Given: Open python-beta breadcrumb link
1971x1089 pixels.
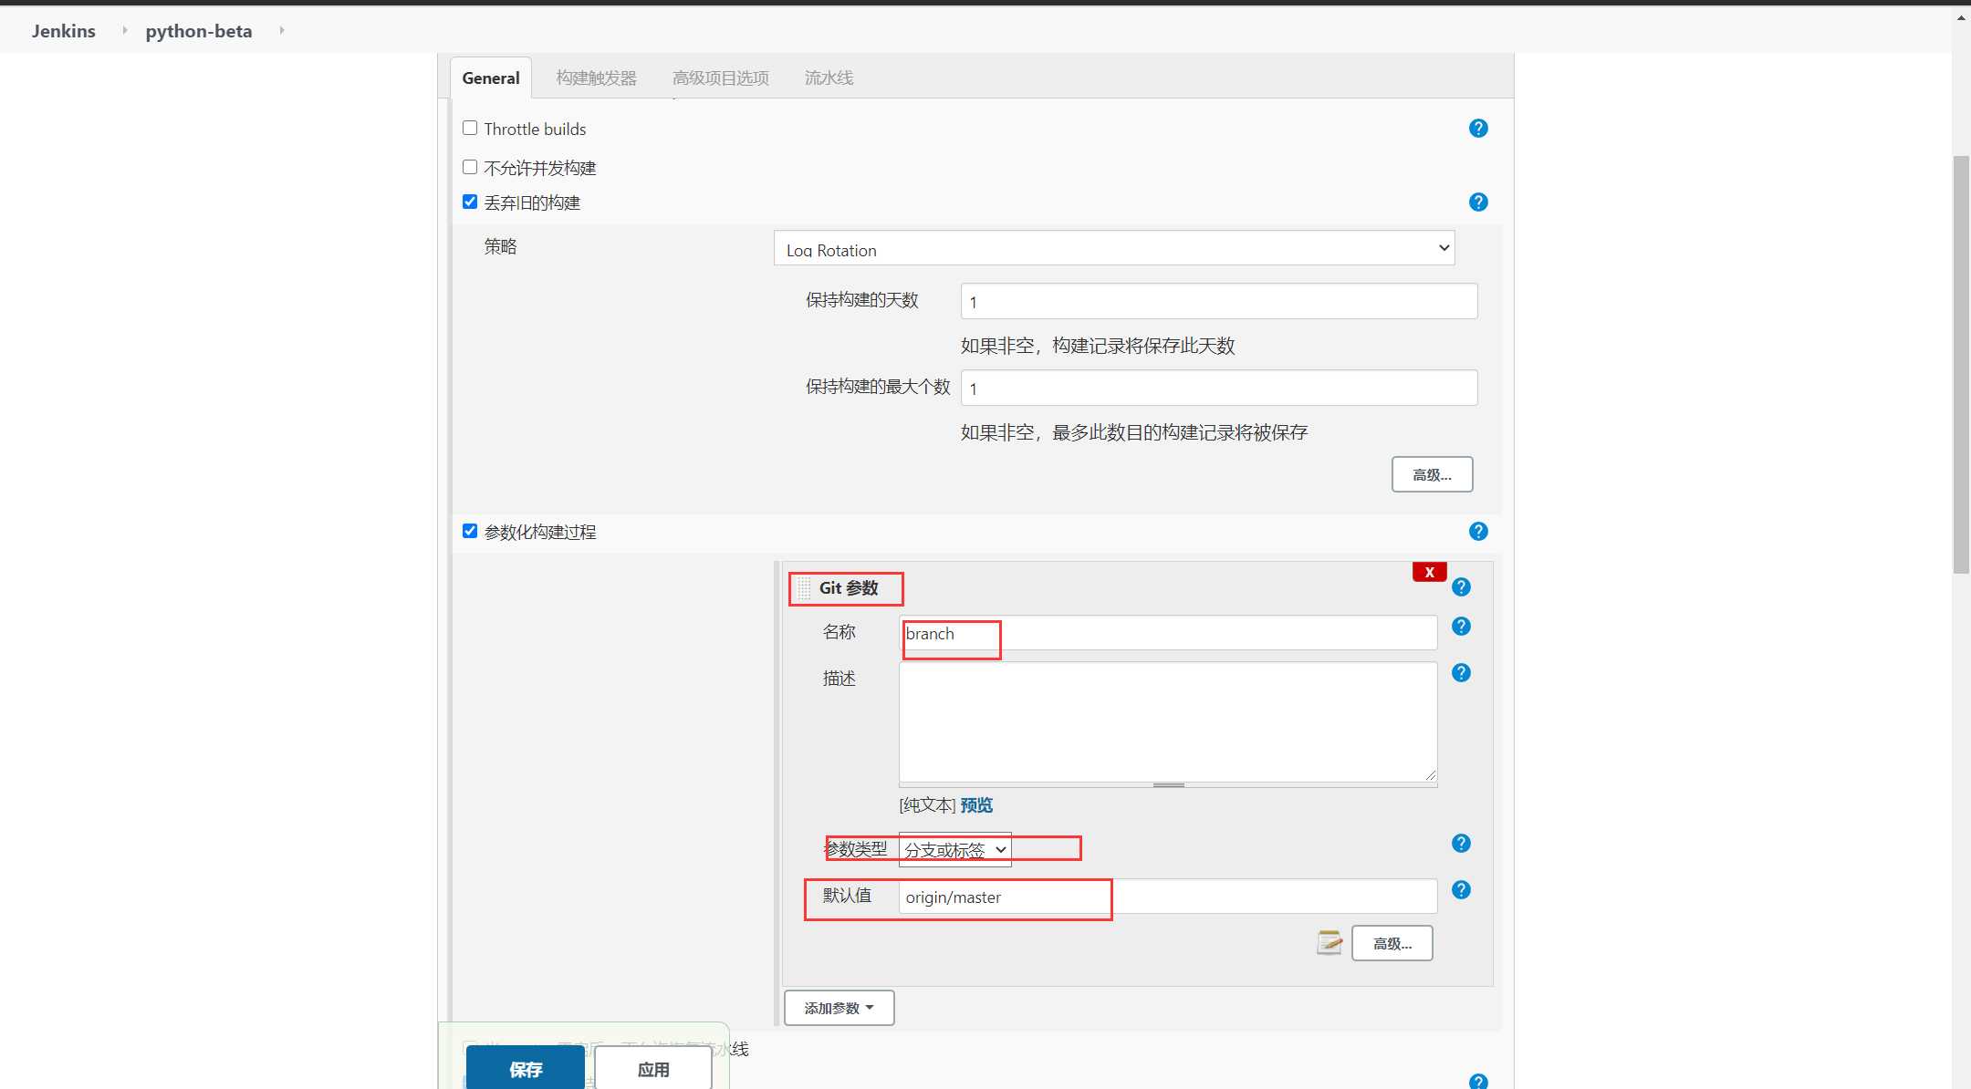Looking at the screenshot, I should pos(199,31).
